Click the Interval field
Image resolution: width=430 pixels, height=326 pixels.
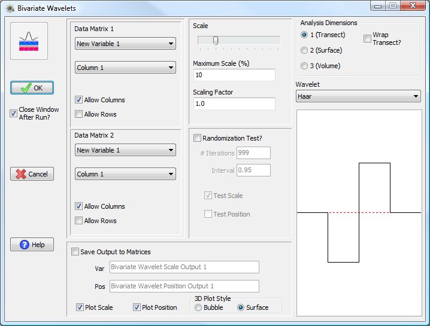(x=253, y=170)
